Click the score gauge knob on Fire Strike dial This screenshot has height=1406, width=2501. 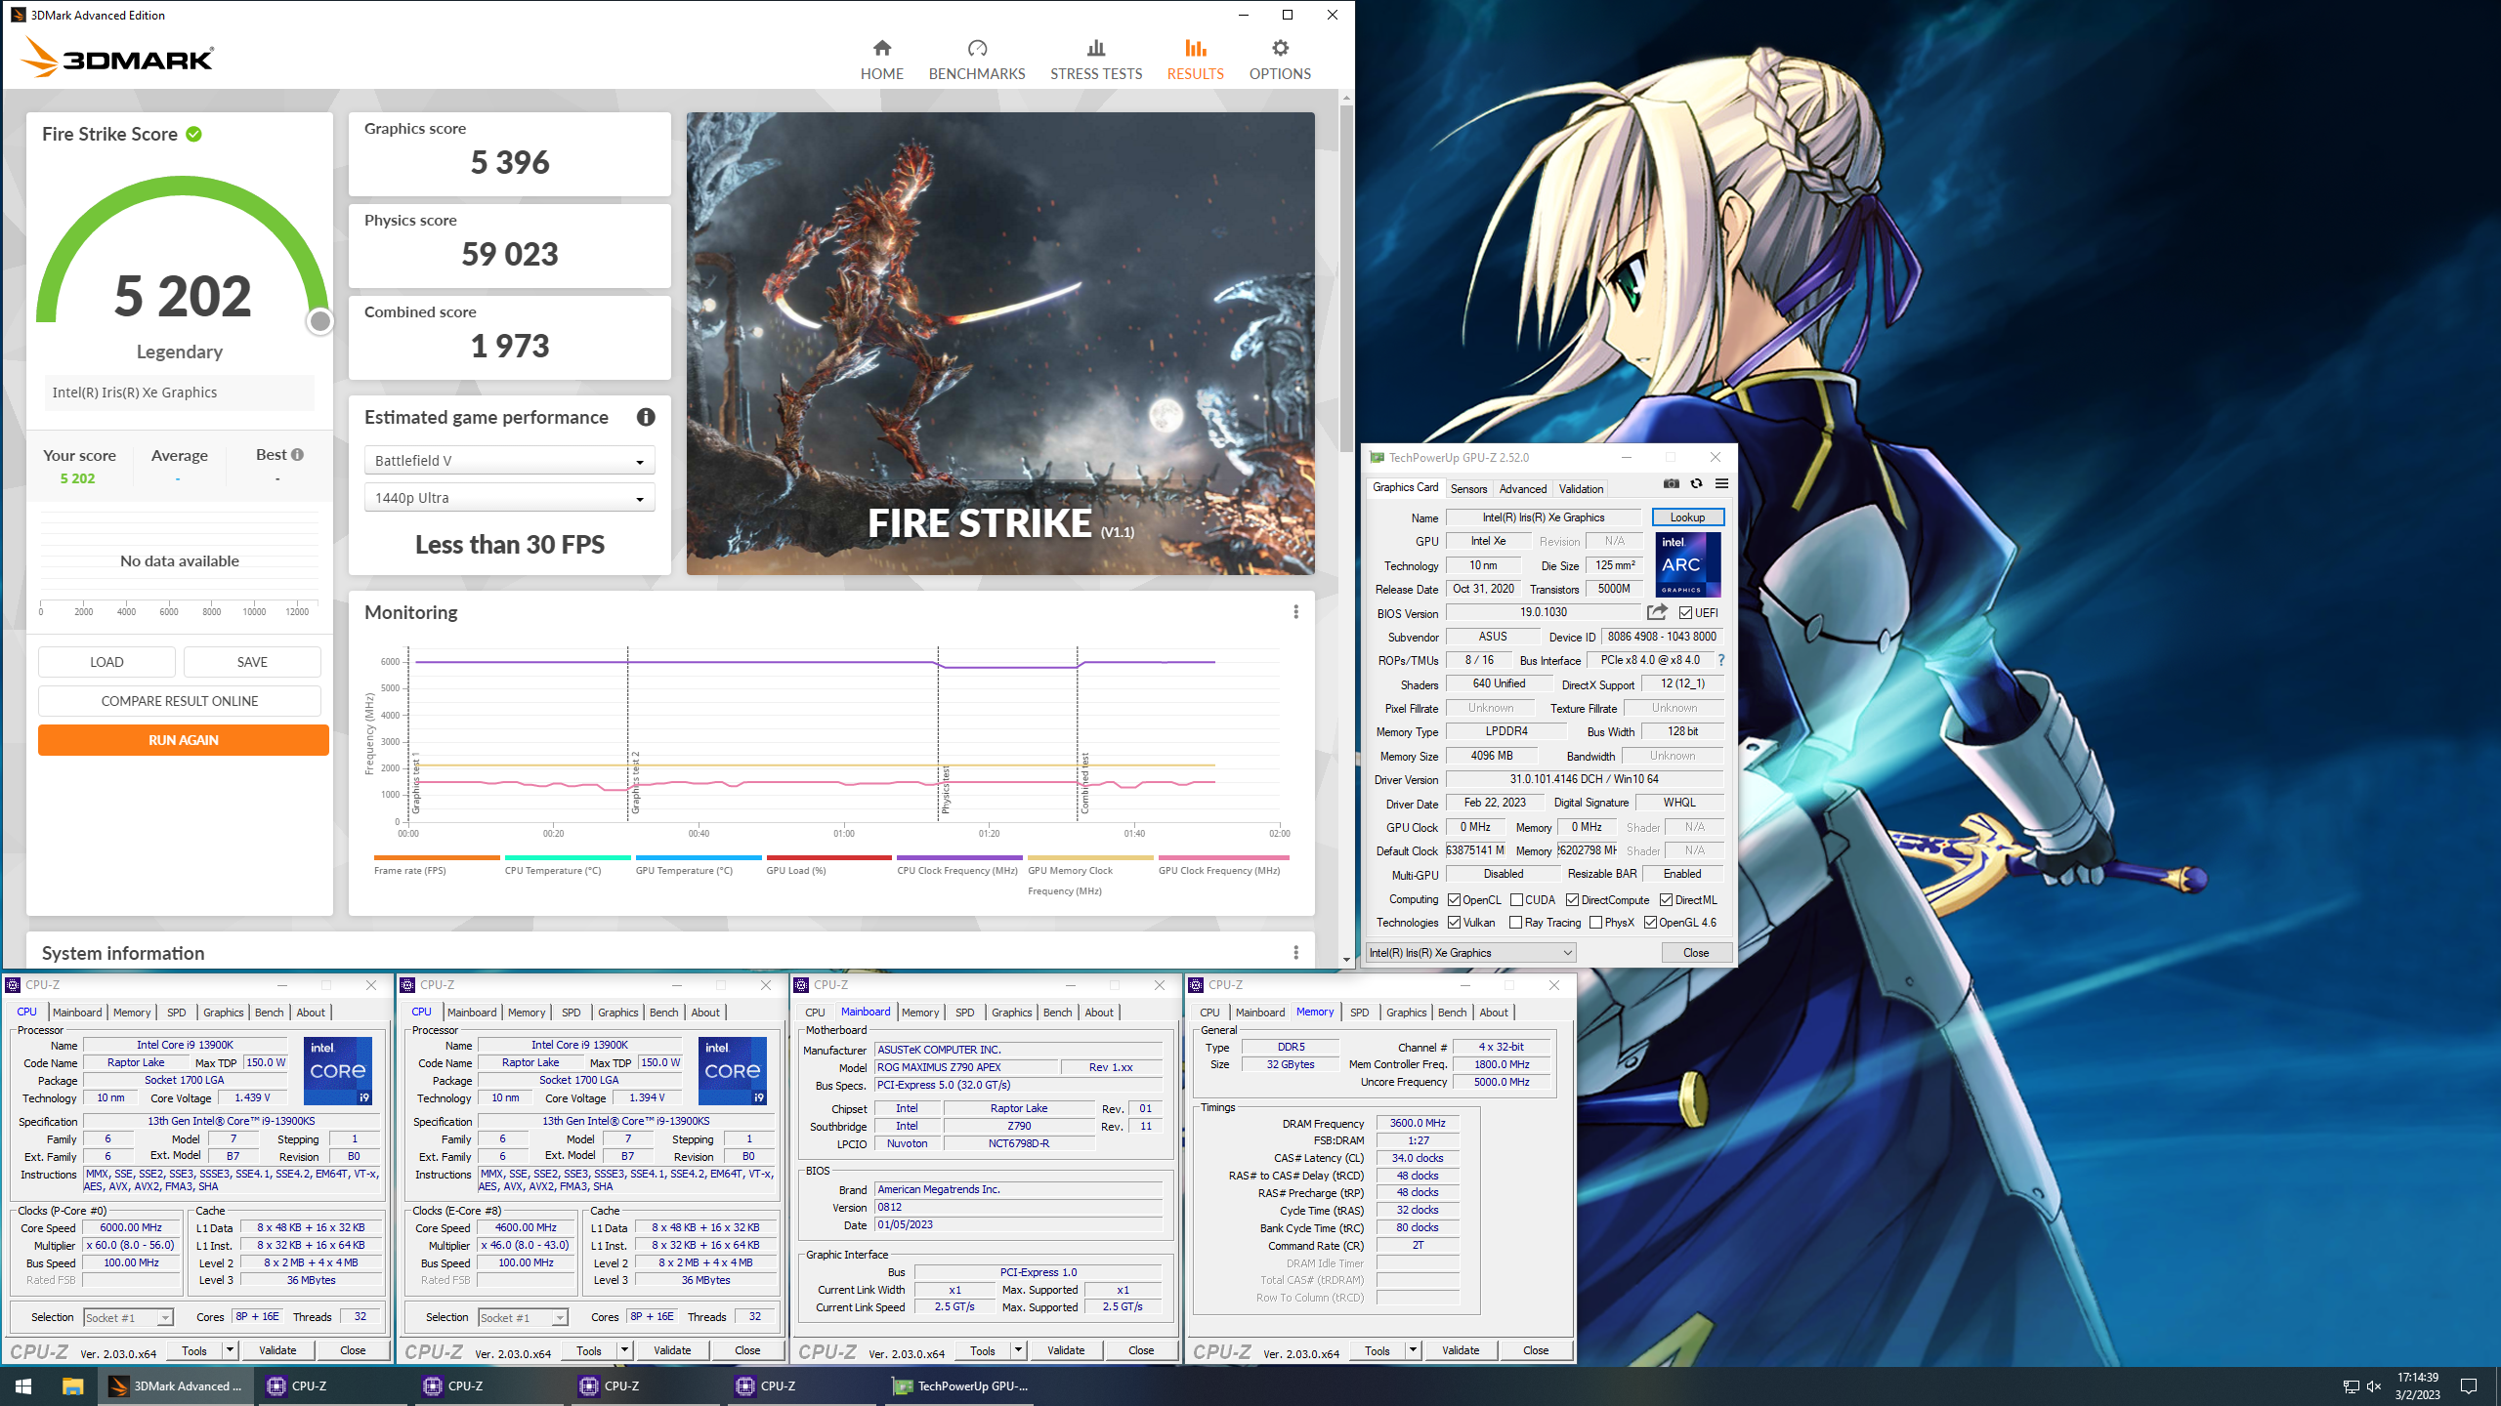coord(319,321)
